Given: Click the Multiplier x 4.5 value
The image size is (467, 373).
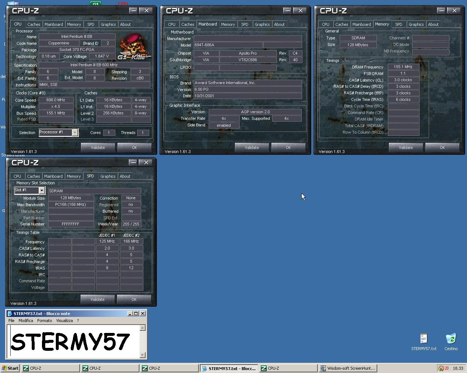Looking at the screenshot, I should (56, 107).
